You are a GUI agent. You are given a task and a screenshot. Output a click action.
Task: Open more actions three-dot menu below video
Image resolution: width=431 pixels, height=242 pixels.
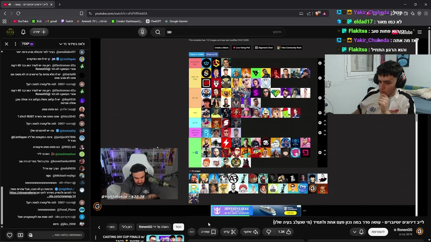click(192, 232)
